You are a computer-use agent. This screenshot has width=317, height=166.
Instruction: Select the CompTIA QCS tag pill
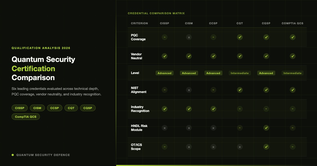tap(26, 117)
